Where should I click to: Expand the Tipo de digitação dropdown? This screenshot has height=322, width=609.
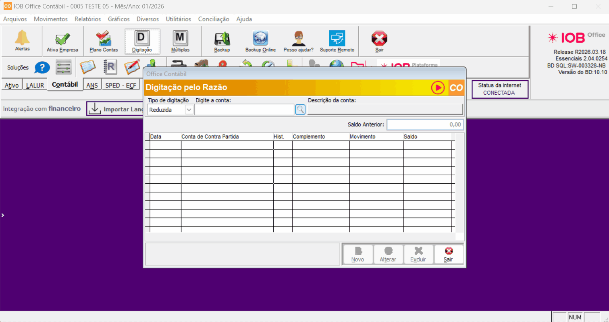click(x=189, y=110)
